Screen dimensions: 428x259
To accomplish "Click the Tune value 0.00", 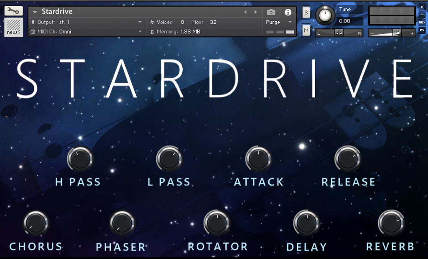I will point(344,21).
